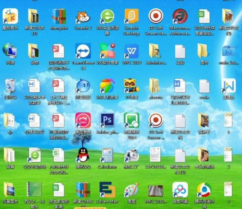Open the Scratch 2 desktop shortcut

coord(83,17)
